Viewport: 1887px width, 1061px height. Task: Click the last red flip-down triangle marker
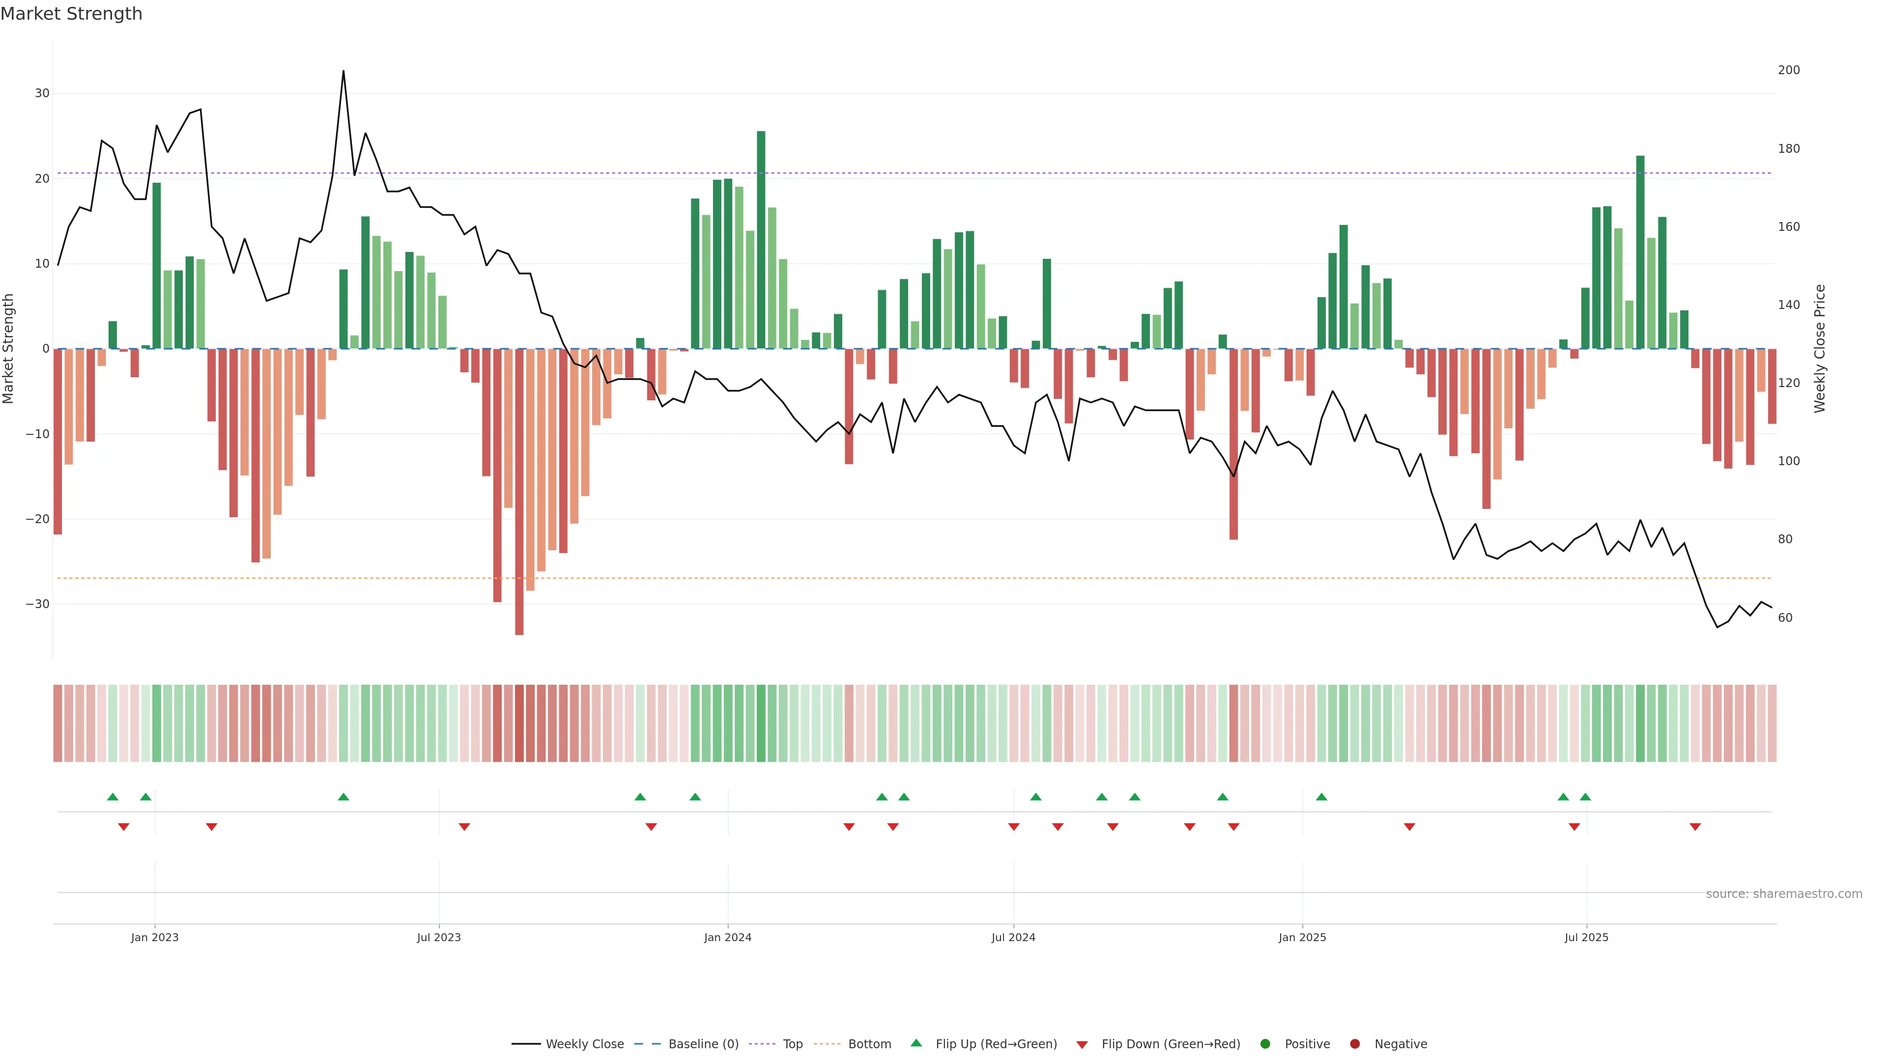pyautogui.click(x=1695, y=827)
